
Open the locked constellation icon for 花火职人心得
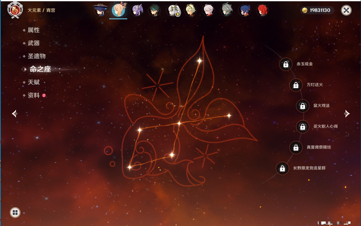point(302,127)
